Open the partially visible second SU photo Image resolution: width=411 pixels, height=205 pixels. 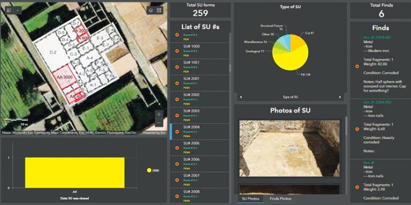[x=290, y=189]
